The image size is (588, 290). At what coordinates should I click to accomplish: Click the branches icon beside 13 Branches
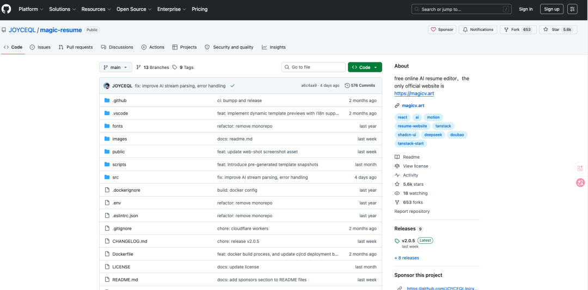(139, 67)
